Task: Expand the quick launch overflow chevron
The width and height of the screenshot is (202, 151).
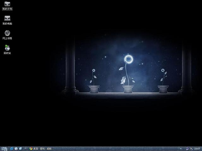Action: point(25,148)
